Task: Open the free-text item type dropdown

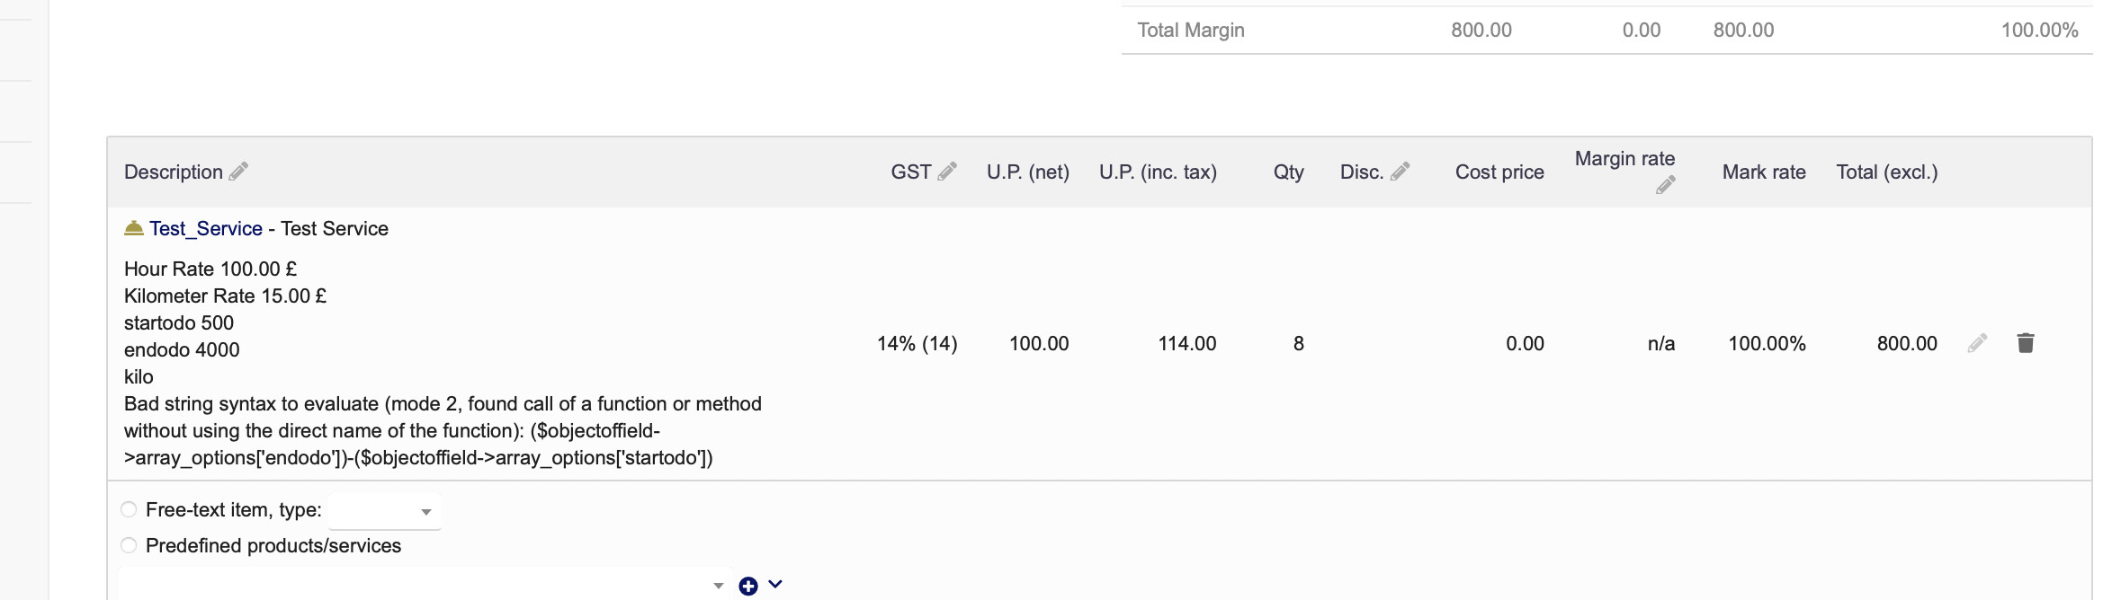Action: (384, 511)
